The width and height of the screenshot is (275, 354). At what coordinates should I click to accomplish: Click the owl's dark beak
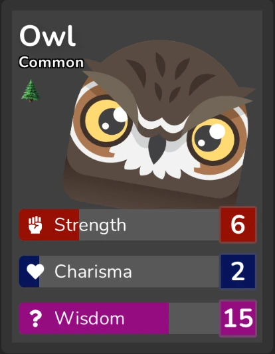pyautogui.click(x=157, y=149)
